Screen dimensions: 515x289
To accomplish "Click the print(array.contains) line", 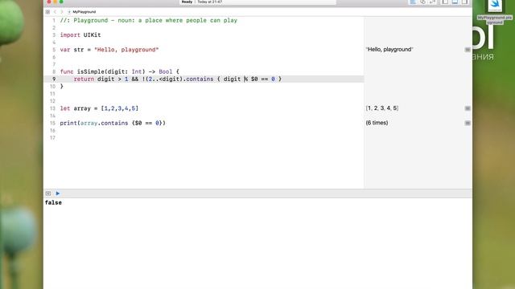I will pos(113,123).
